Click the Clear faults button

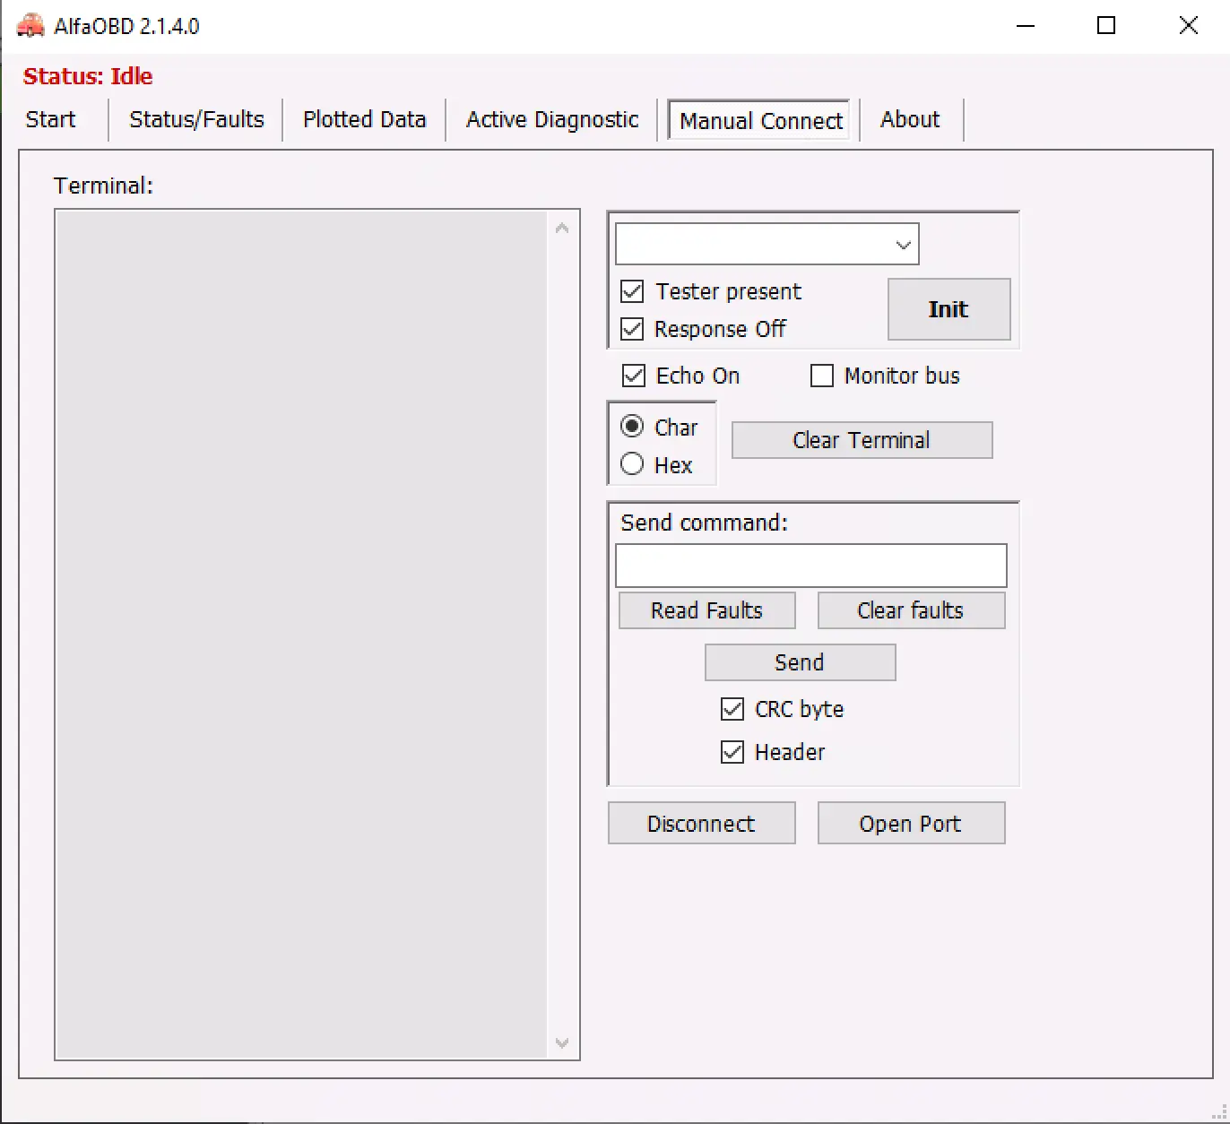point(910,610)
